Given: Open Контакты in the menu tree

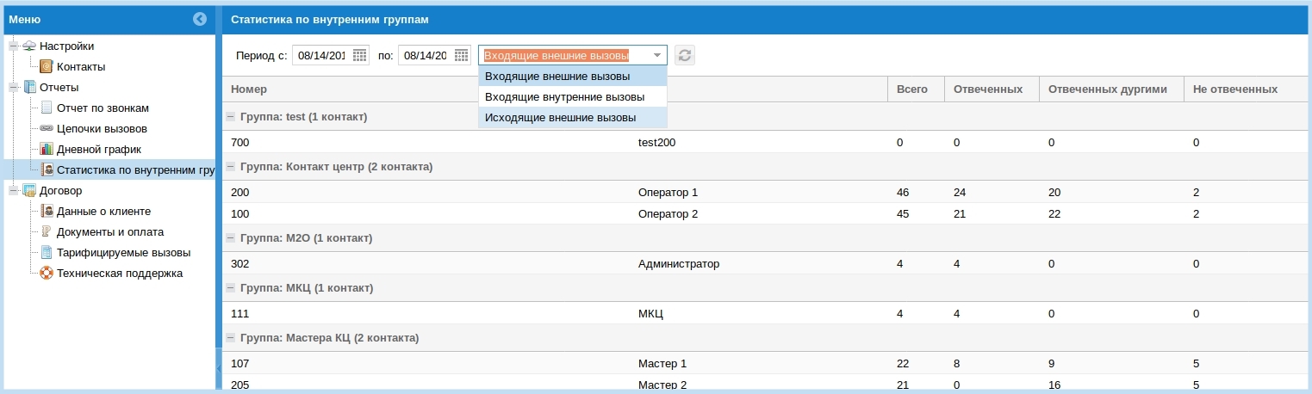Looking at the screenshot, I should pos(80,66).
